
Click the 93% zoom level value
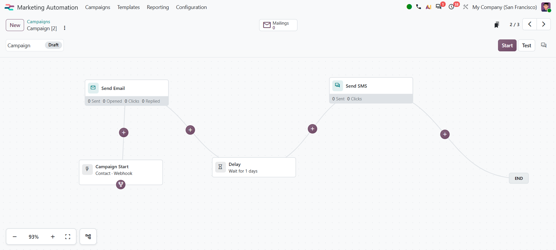coord(34,237)
